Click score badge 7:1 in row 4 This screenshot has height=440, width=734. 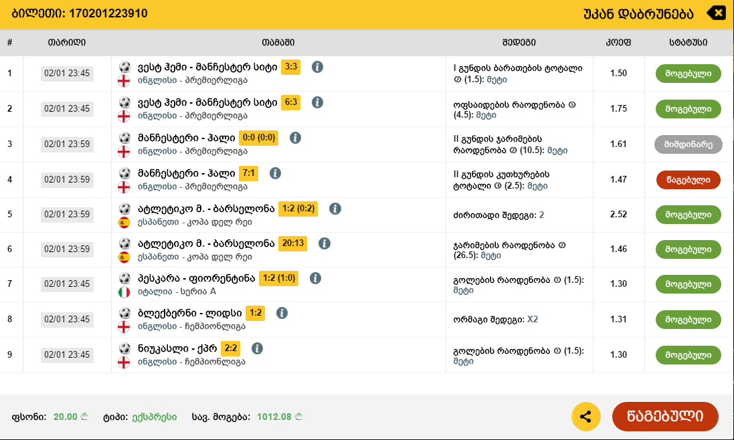click(x=248, y=173)
